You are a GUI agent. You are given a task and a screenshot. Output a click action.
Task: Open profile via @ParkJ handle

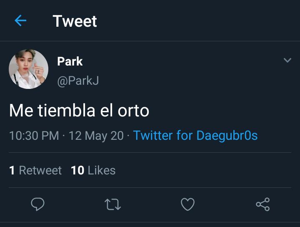coord(78,81)
